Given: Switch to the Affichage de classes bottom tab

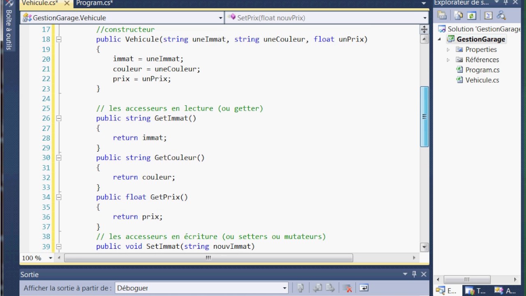Looking at the screenshot, I should [x=506, y=291].
